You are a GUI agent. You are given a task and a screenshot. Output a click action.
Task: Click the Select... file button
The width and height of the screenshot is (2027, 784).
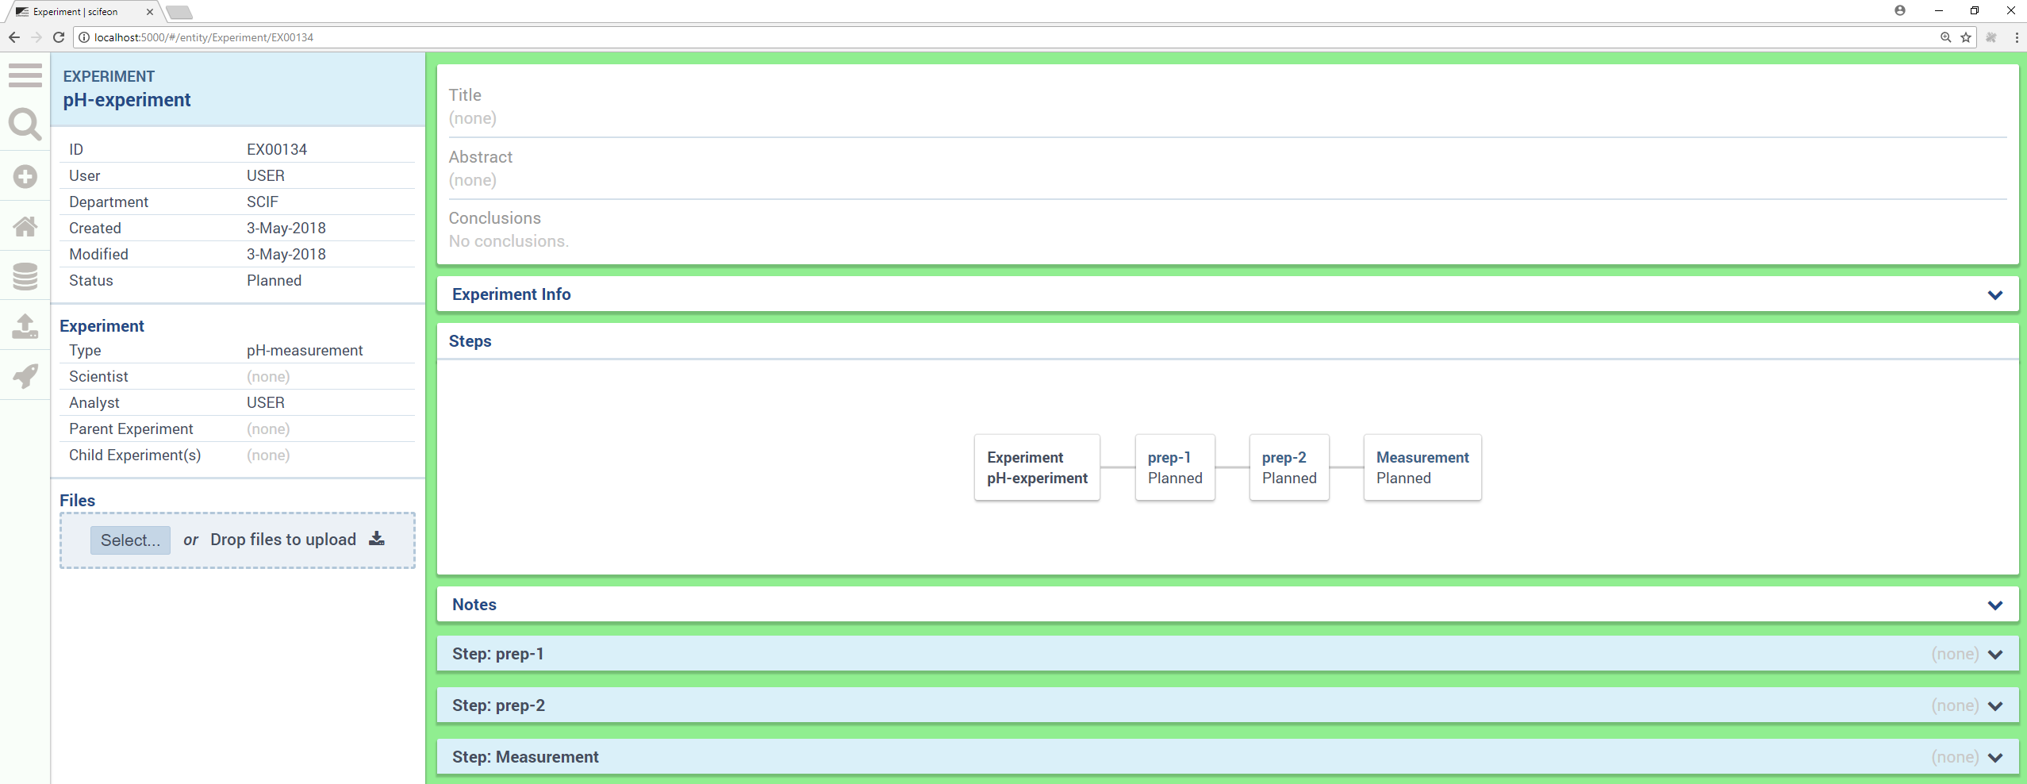click(x=130, y=540)
